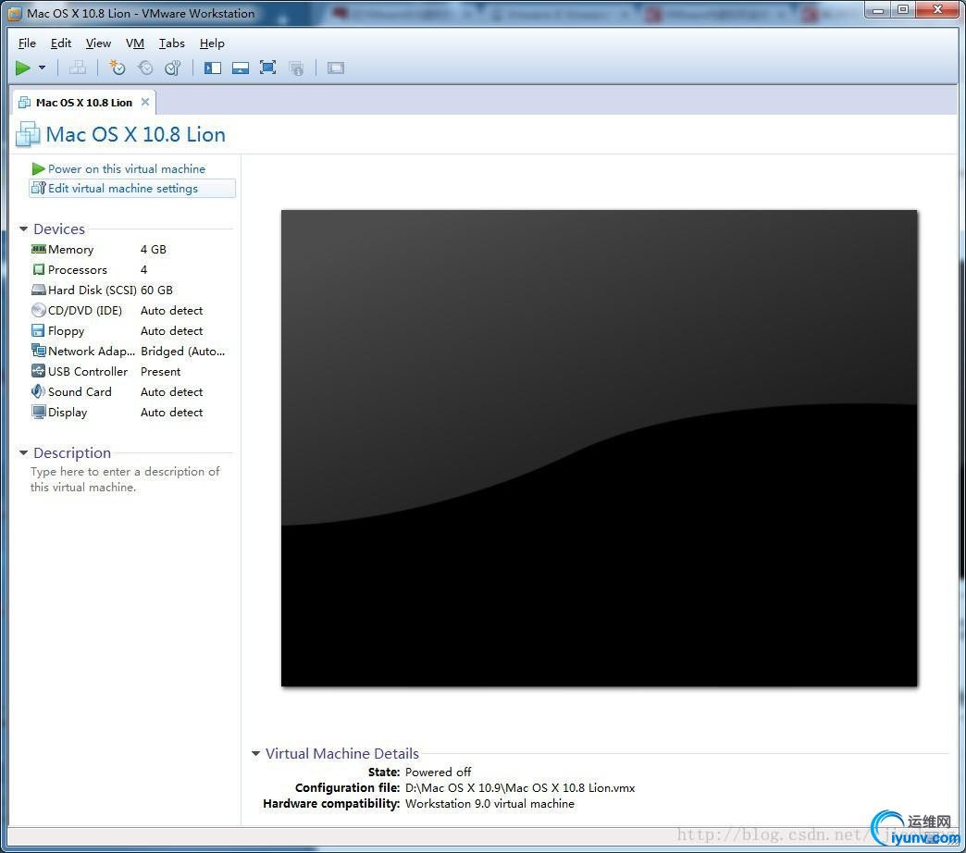
Task: Take a snapshot using the toolbar icon
Action: pos(117,68)
